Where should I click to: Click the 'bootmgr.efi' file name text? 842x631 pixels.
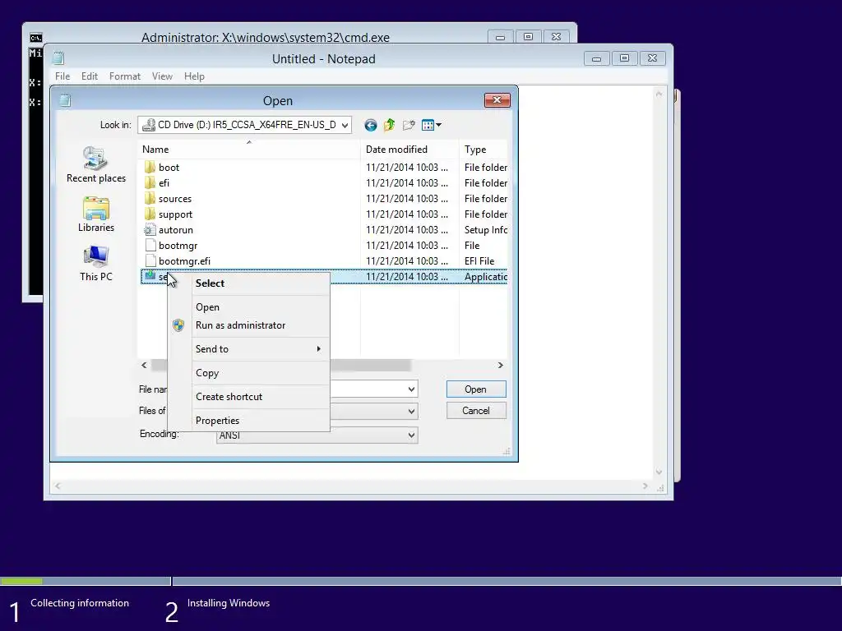[x=185, y=260]
